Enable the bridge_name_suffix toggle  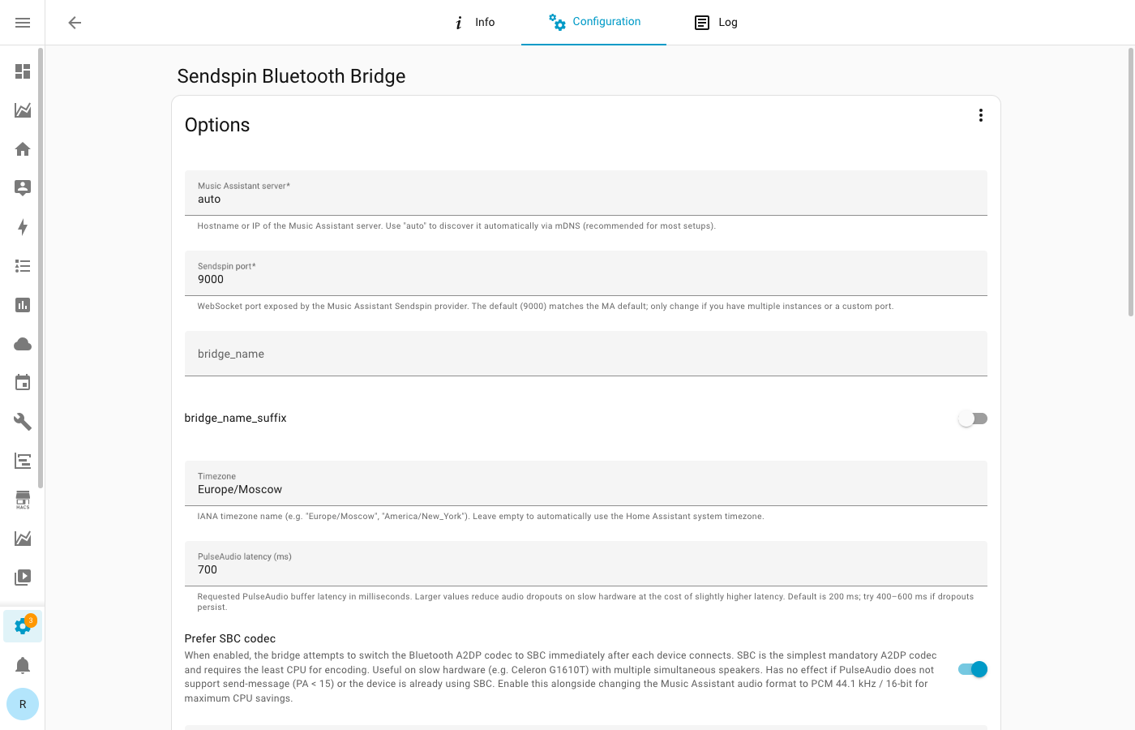point(972,418)
